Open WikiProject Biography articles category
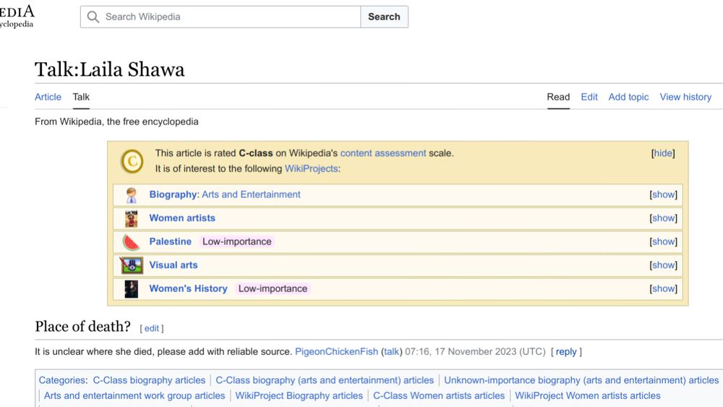723x407 pixels. [x=299, y=396]
